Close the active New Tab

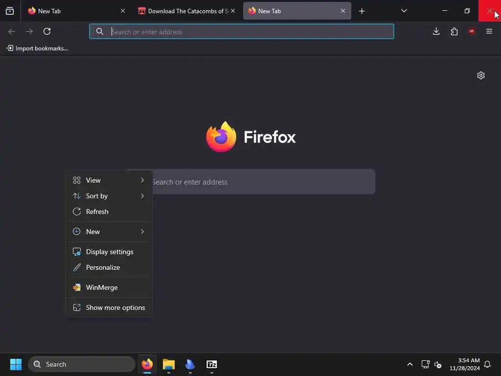tap(343, 11)
